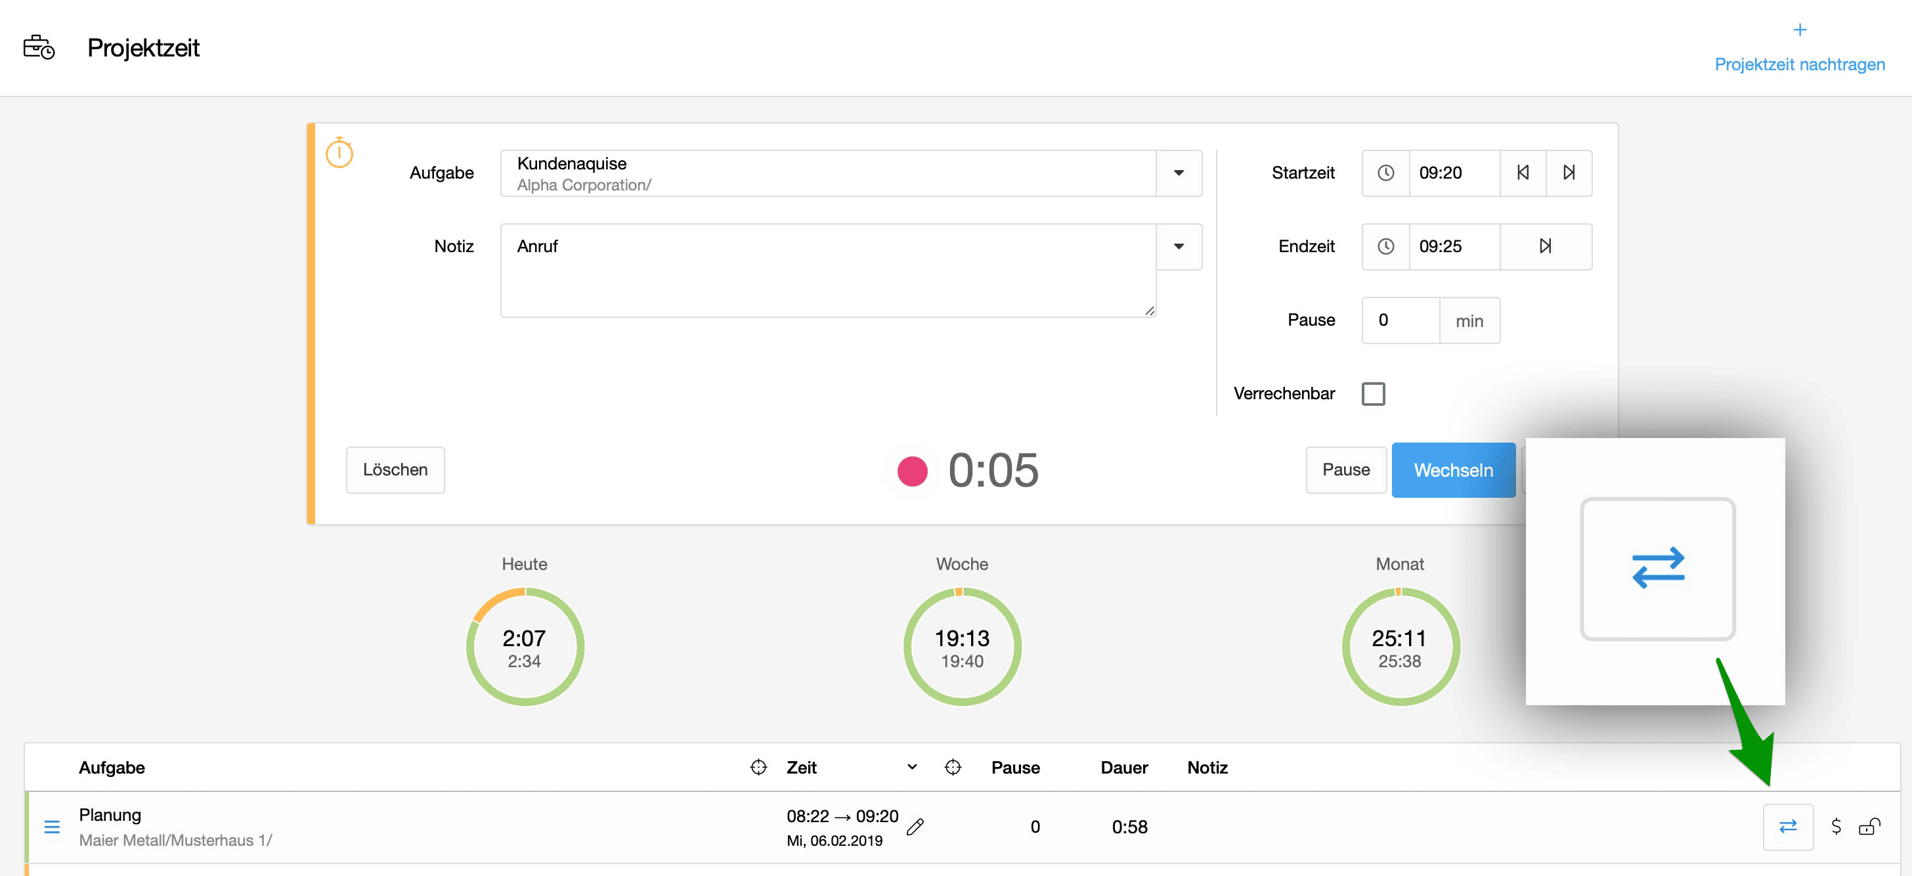Open the Aufgabe dropdown arrow
Image resolution: width=1912 pixels, height=876 pixels.
click(x=1179, y=173)
